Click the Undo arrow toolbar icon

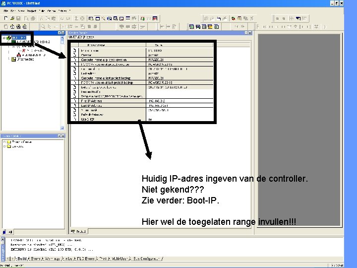point(62,18)
